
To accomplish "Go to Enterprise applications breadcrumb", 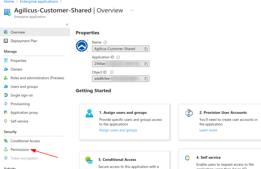I will tap(39, 2).
